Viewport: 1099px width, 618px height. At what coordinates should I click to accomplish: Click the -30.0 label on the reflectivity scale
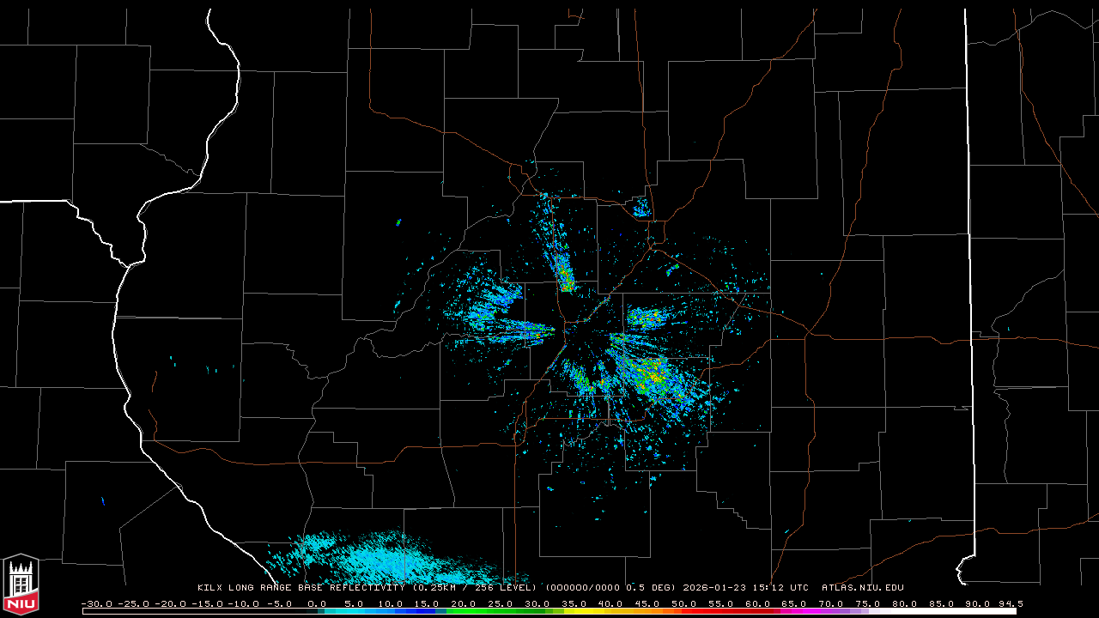(x=95, y=604)
